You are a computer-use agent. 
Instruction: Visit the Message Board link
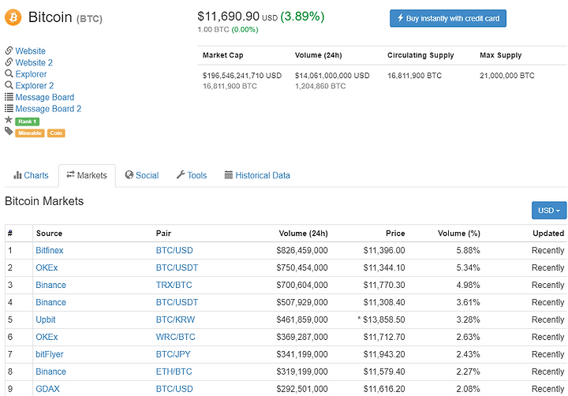(x=44, y=97)
